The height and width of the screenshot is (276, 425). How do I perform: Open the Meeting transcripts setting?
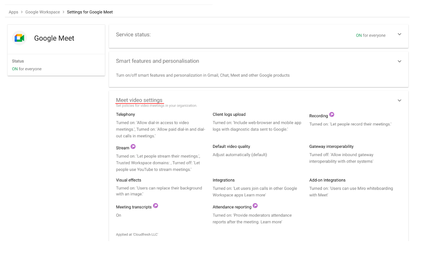[x=134, y=207]
